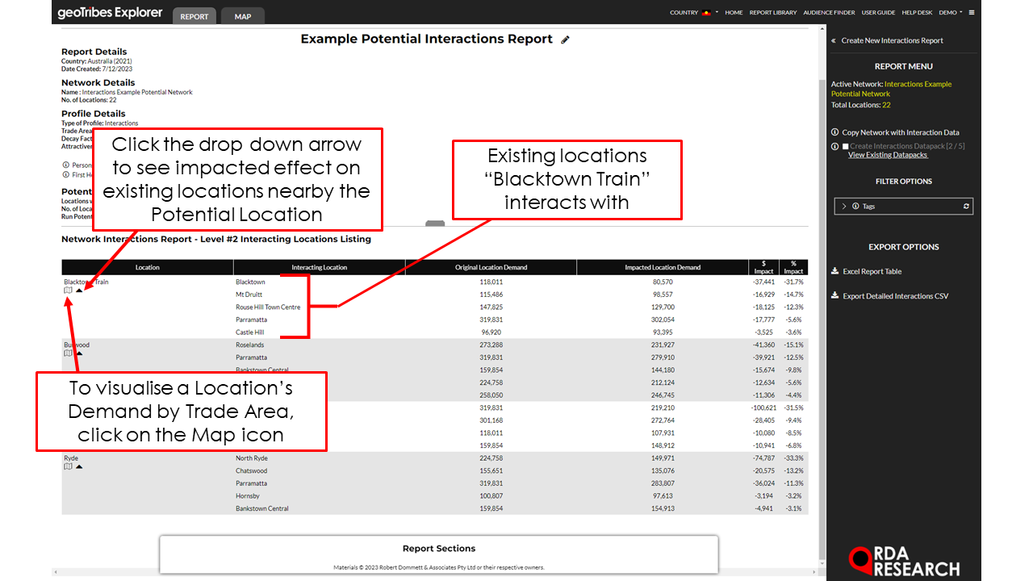Screen dimensions: 1033x581
Task: Open REPORT LIBRARY from navigation
Action: coord(772,13)
